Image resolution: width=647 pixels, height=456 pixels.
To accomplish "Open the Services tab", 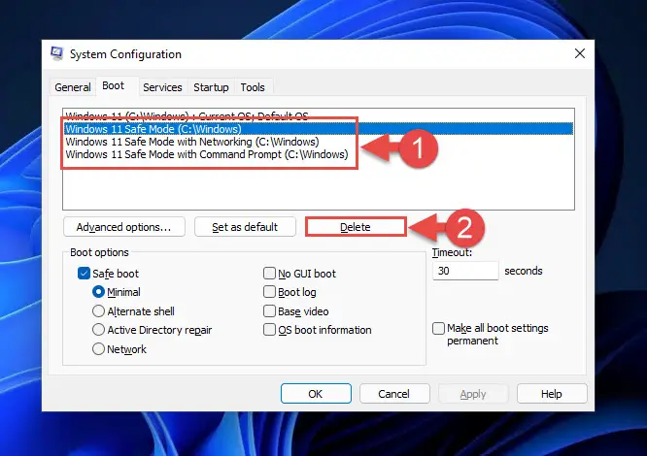I will pos(162,87).
